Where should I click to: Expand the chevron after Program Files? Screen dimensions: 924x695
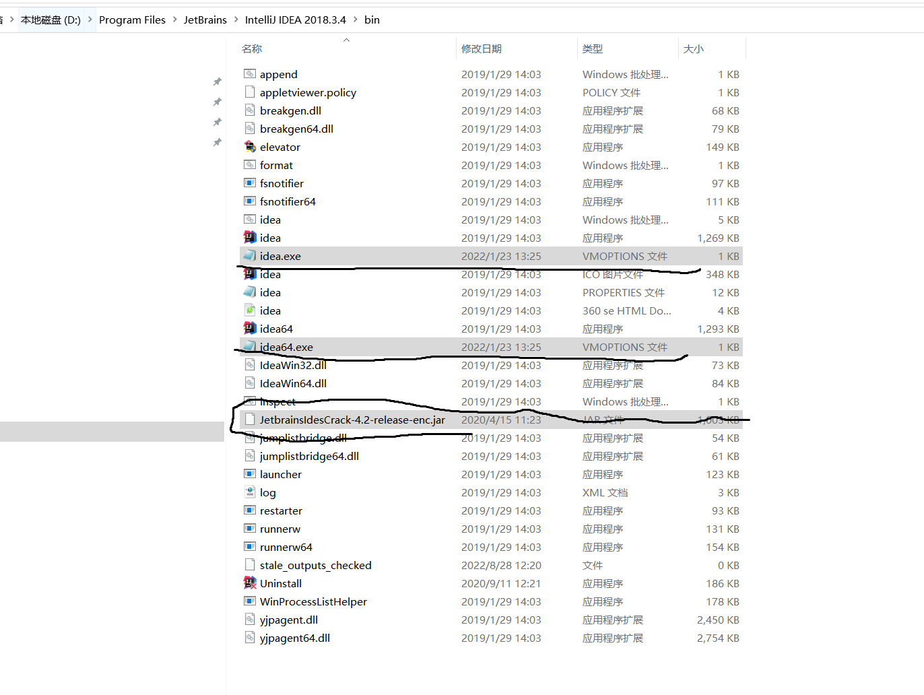(174, 20)
